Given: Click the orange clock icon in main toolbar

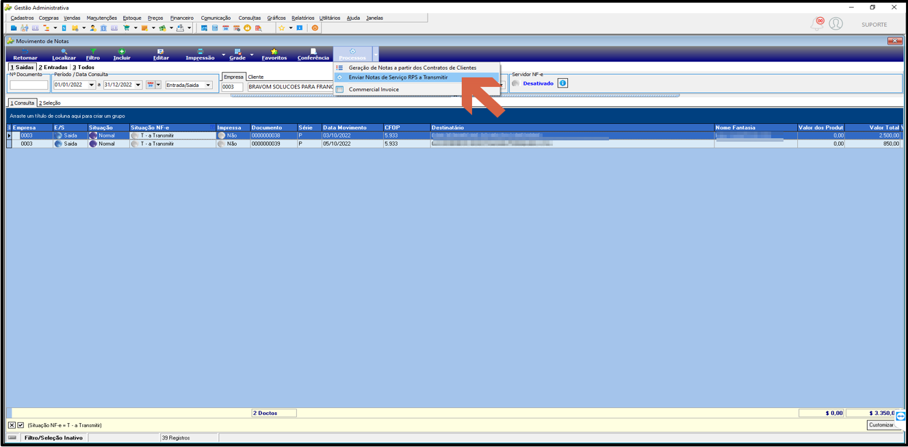Looking at the screenshot, I should 248,28.
